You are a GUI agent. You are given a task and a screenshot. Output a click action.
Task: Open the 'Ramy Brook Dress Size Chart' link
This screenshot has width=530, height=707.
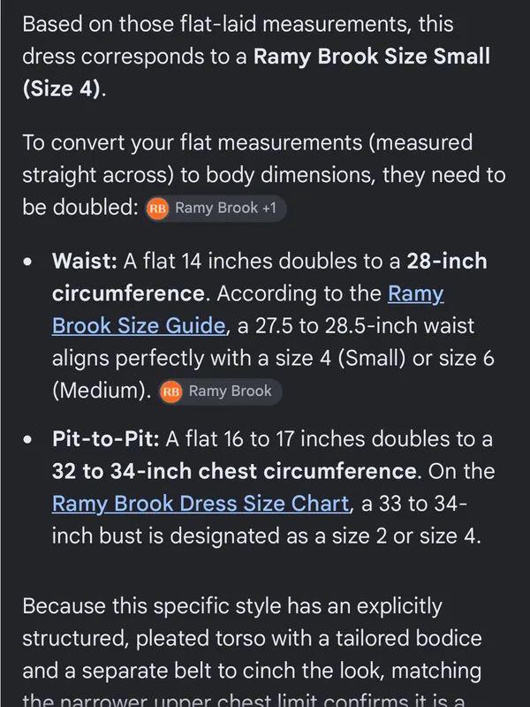pyautogui.click(x=201, y=503)
